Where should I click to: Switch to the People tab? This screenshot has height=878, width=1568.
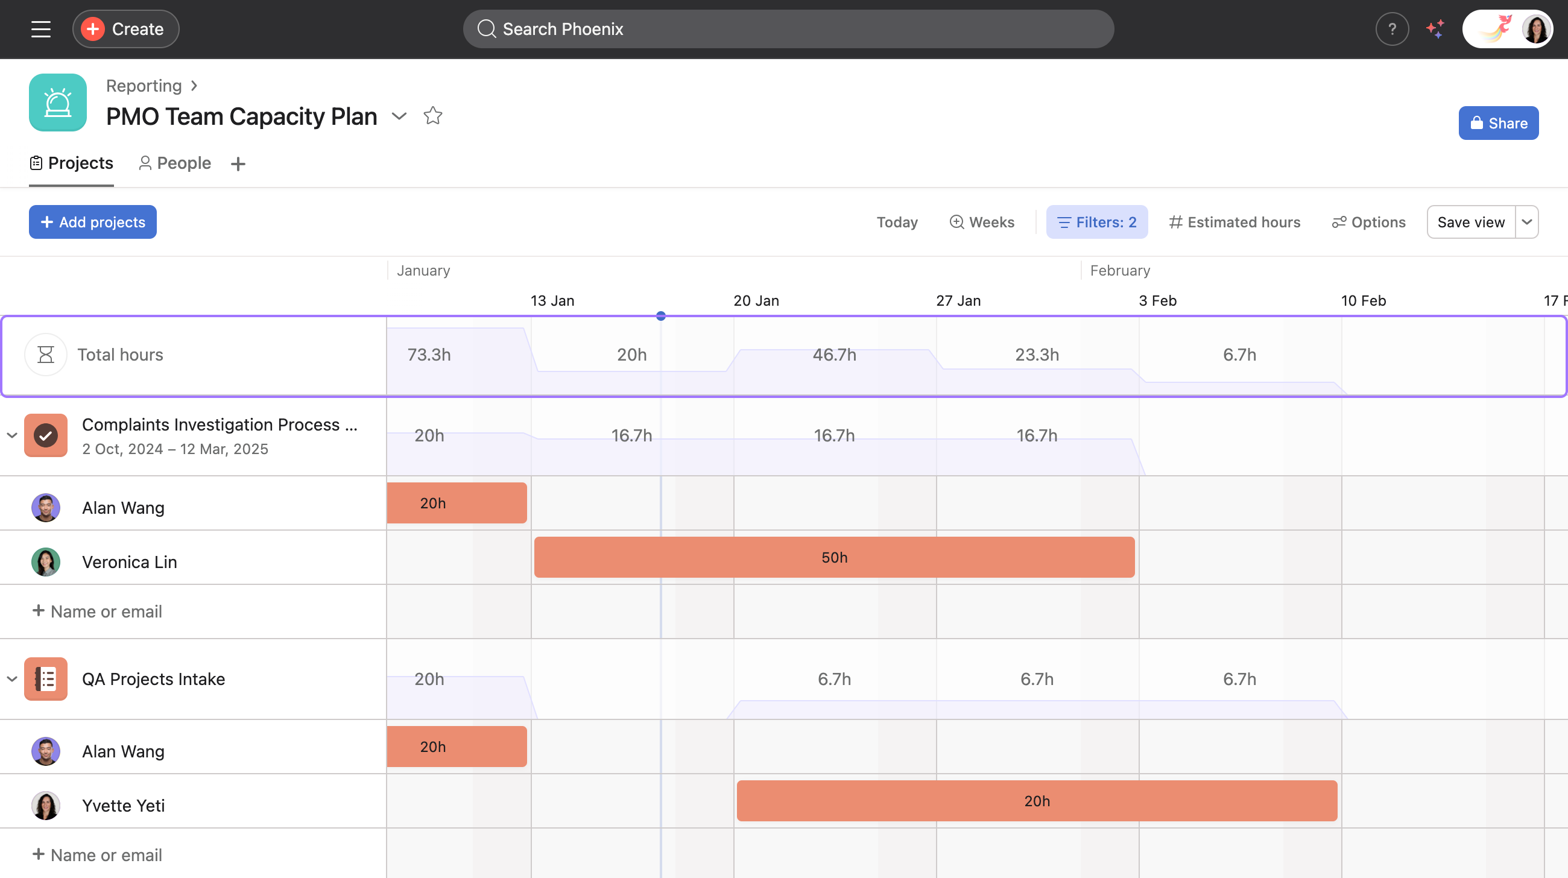(x=174, y=162)
